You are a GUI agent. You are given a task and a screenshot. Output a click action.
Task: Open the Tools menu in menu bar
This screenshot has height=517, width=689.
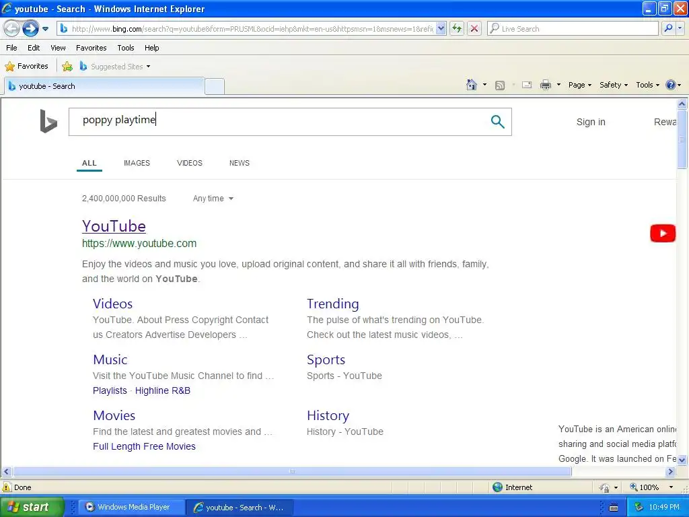coord(126,48)
